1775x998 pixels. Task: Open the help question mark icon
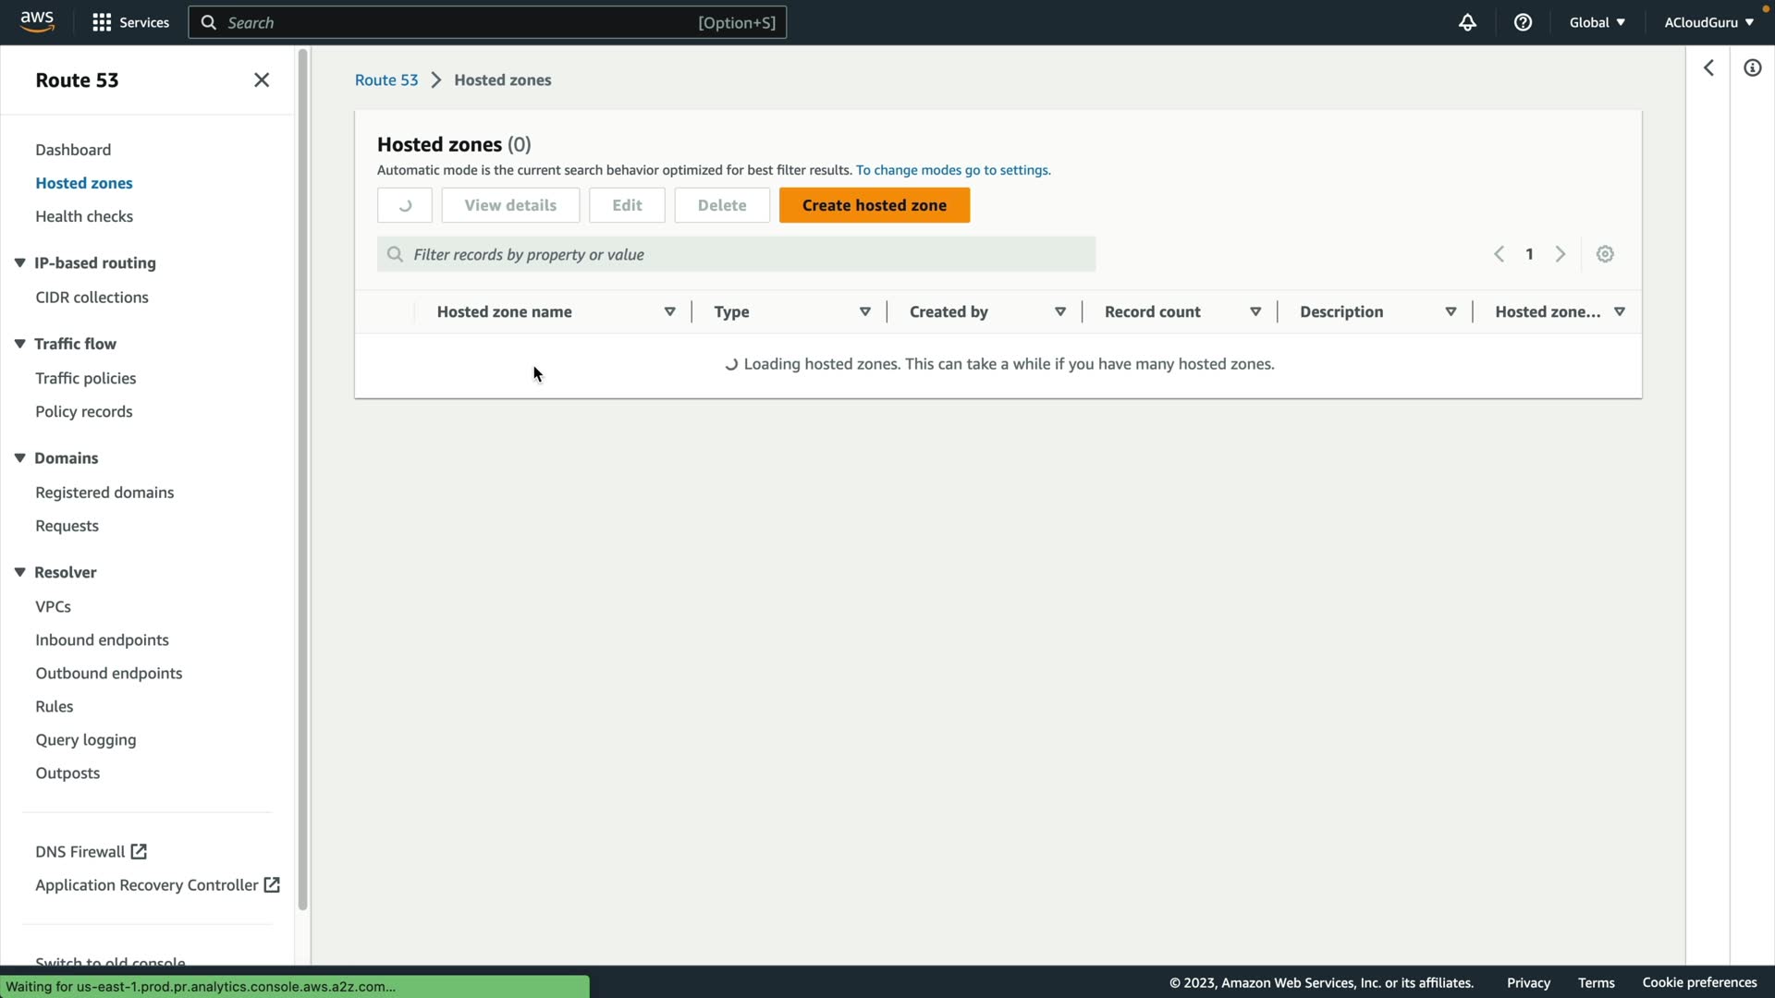coord(1523,22)
